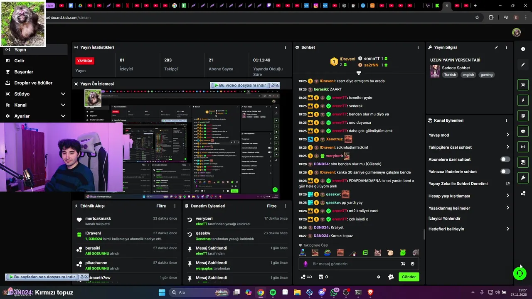
Task: Toggle the wrench panel icon in sidebar
Action: pyautogui.click(x=523, y=178)
